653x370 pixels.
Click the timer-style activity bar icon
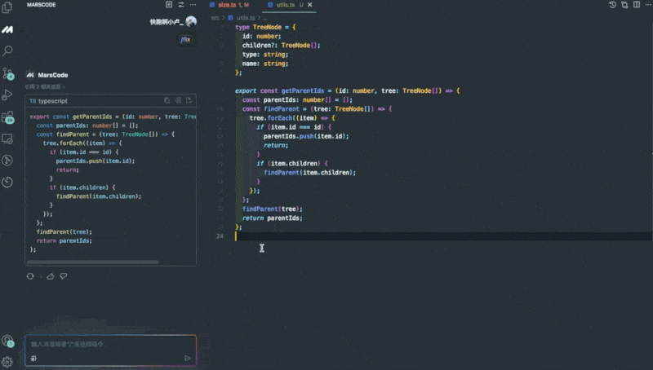click(7, 182)
